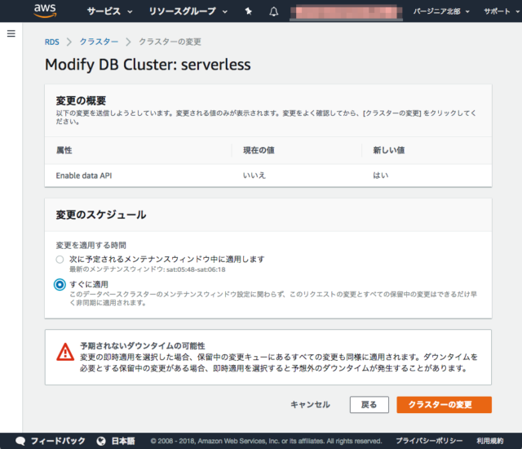Click the 属性 column header

coord(64,150)
